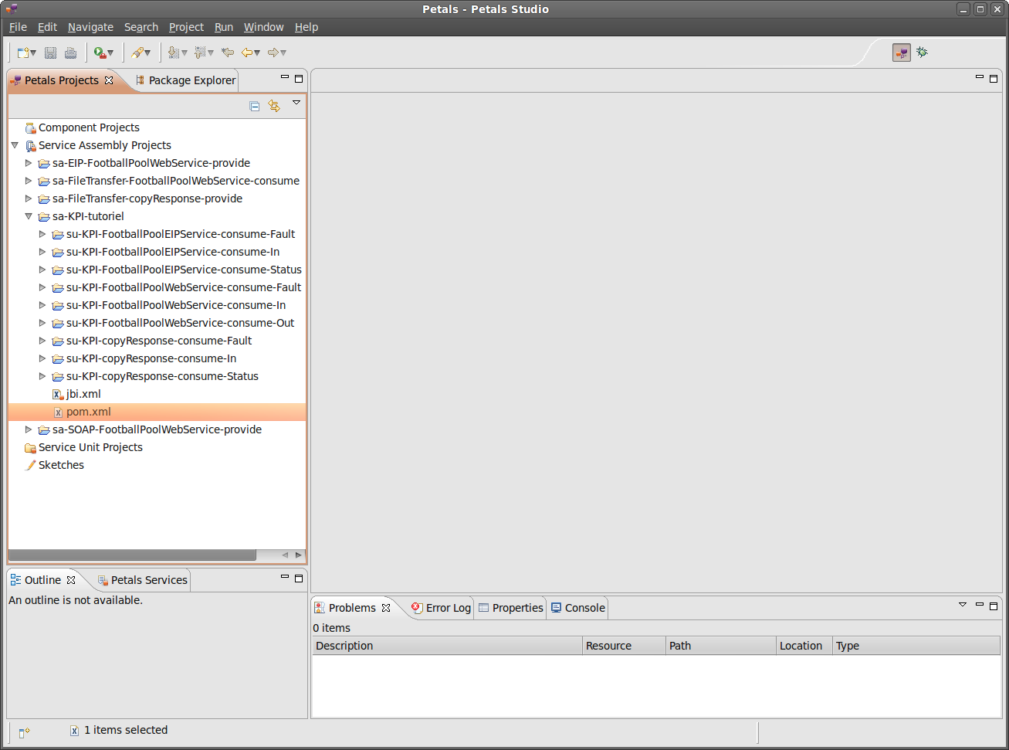Toggle Link with Editor in Petals Projects

pos(274,107)
